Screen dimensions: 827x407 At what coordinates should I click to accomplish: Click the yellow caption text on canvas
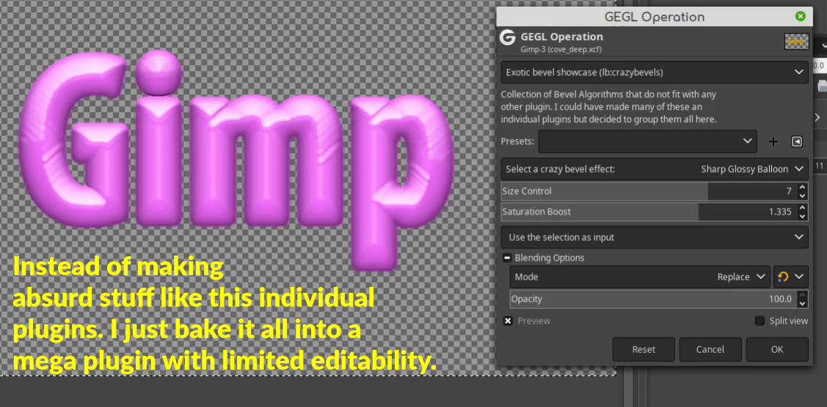pyautogui.click(x=225, y=314)
